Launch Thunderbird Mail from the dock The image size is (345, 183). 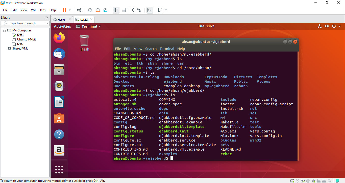(59, 54)
